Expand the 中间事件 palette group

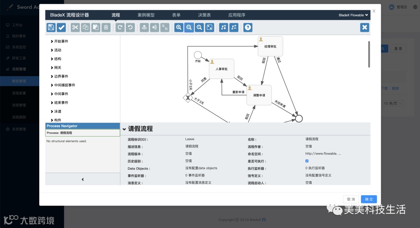pos(59,94)
